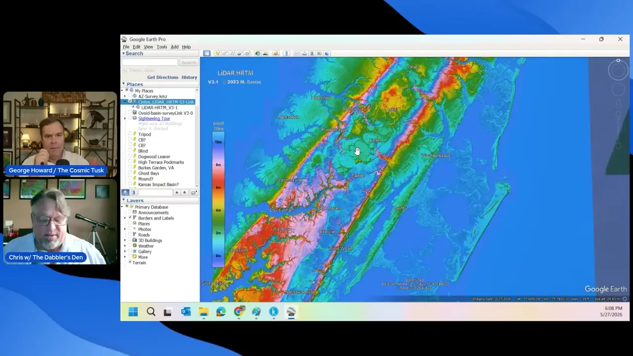Click the Places panel magnifier search icon

click(126, 192)
